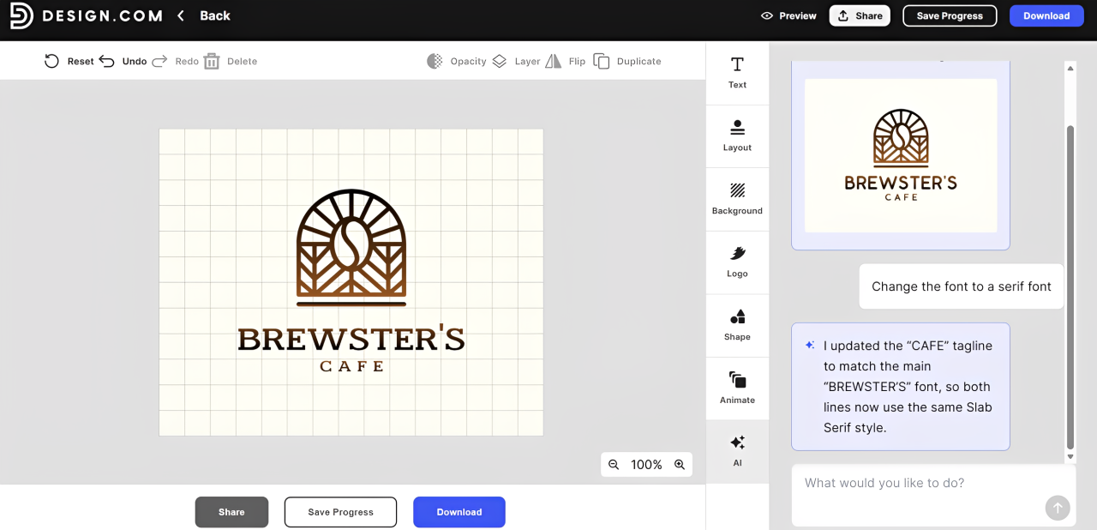The height and width of the screenshot is (530, 1097).
Task: Select the Layout tool in sidebar
Action: [737, 136]
